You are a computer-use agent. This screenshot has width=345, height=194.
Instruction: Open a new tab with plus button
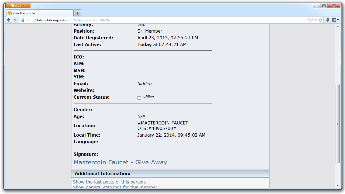point(77,13)
